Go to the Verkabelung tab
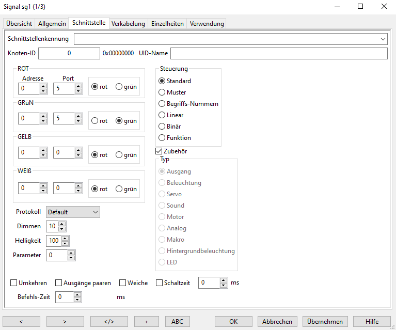 pos(128,24)
